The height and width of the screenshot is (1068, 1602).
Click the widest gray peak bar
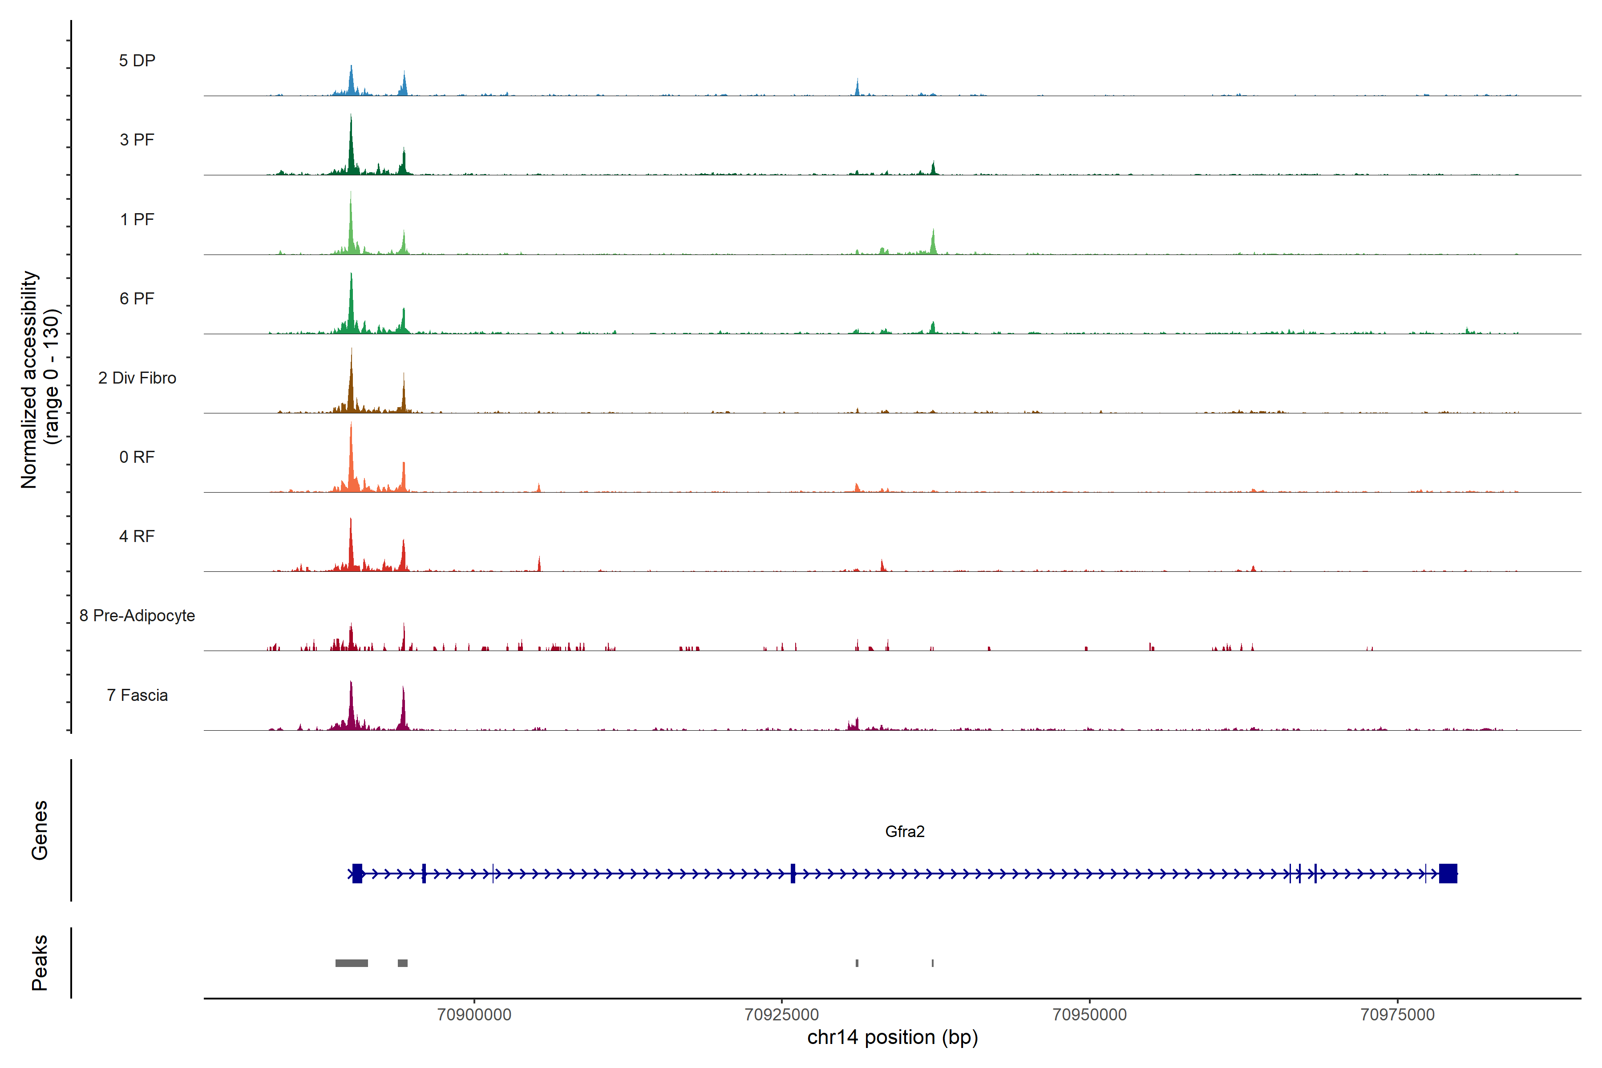(352, 963)
